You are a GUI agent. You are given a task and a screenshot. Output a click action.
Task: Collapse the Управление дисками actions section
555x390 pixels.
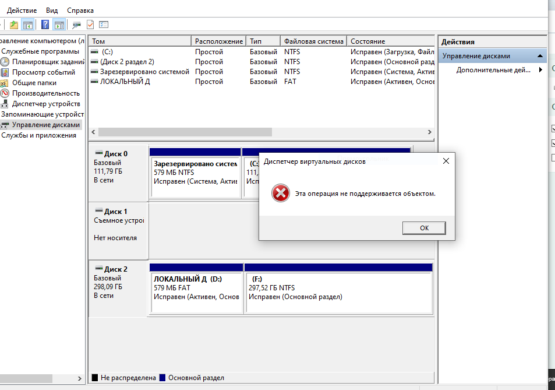pos(540,56)
